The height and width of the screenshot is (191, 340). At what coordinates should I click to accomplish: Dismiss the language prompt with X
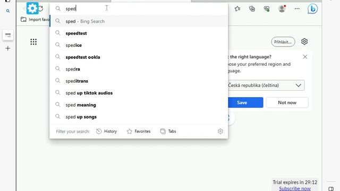pyautogui.click(x=305, y=57)
